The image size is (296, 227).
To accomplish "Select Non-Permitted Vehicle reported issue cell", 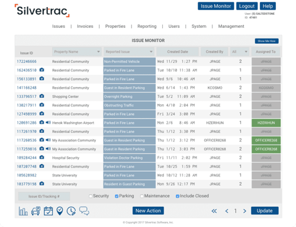I will (x=130, y=62).
